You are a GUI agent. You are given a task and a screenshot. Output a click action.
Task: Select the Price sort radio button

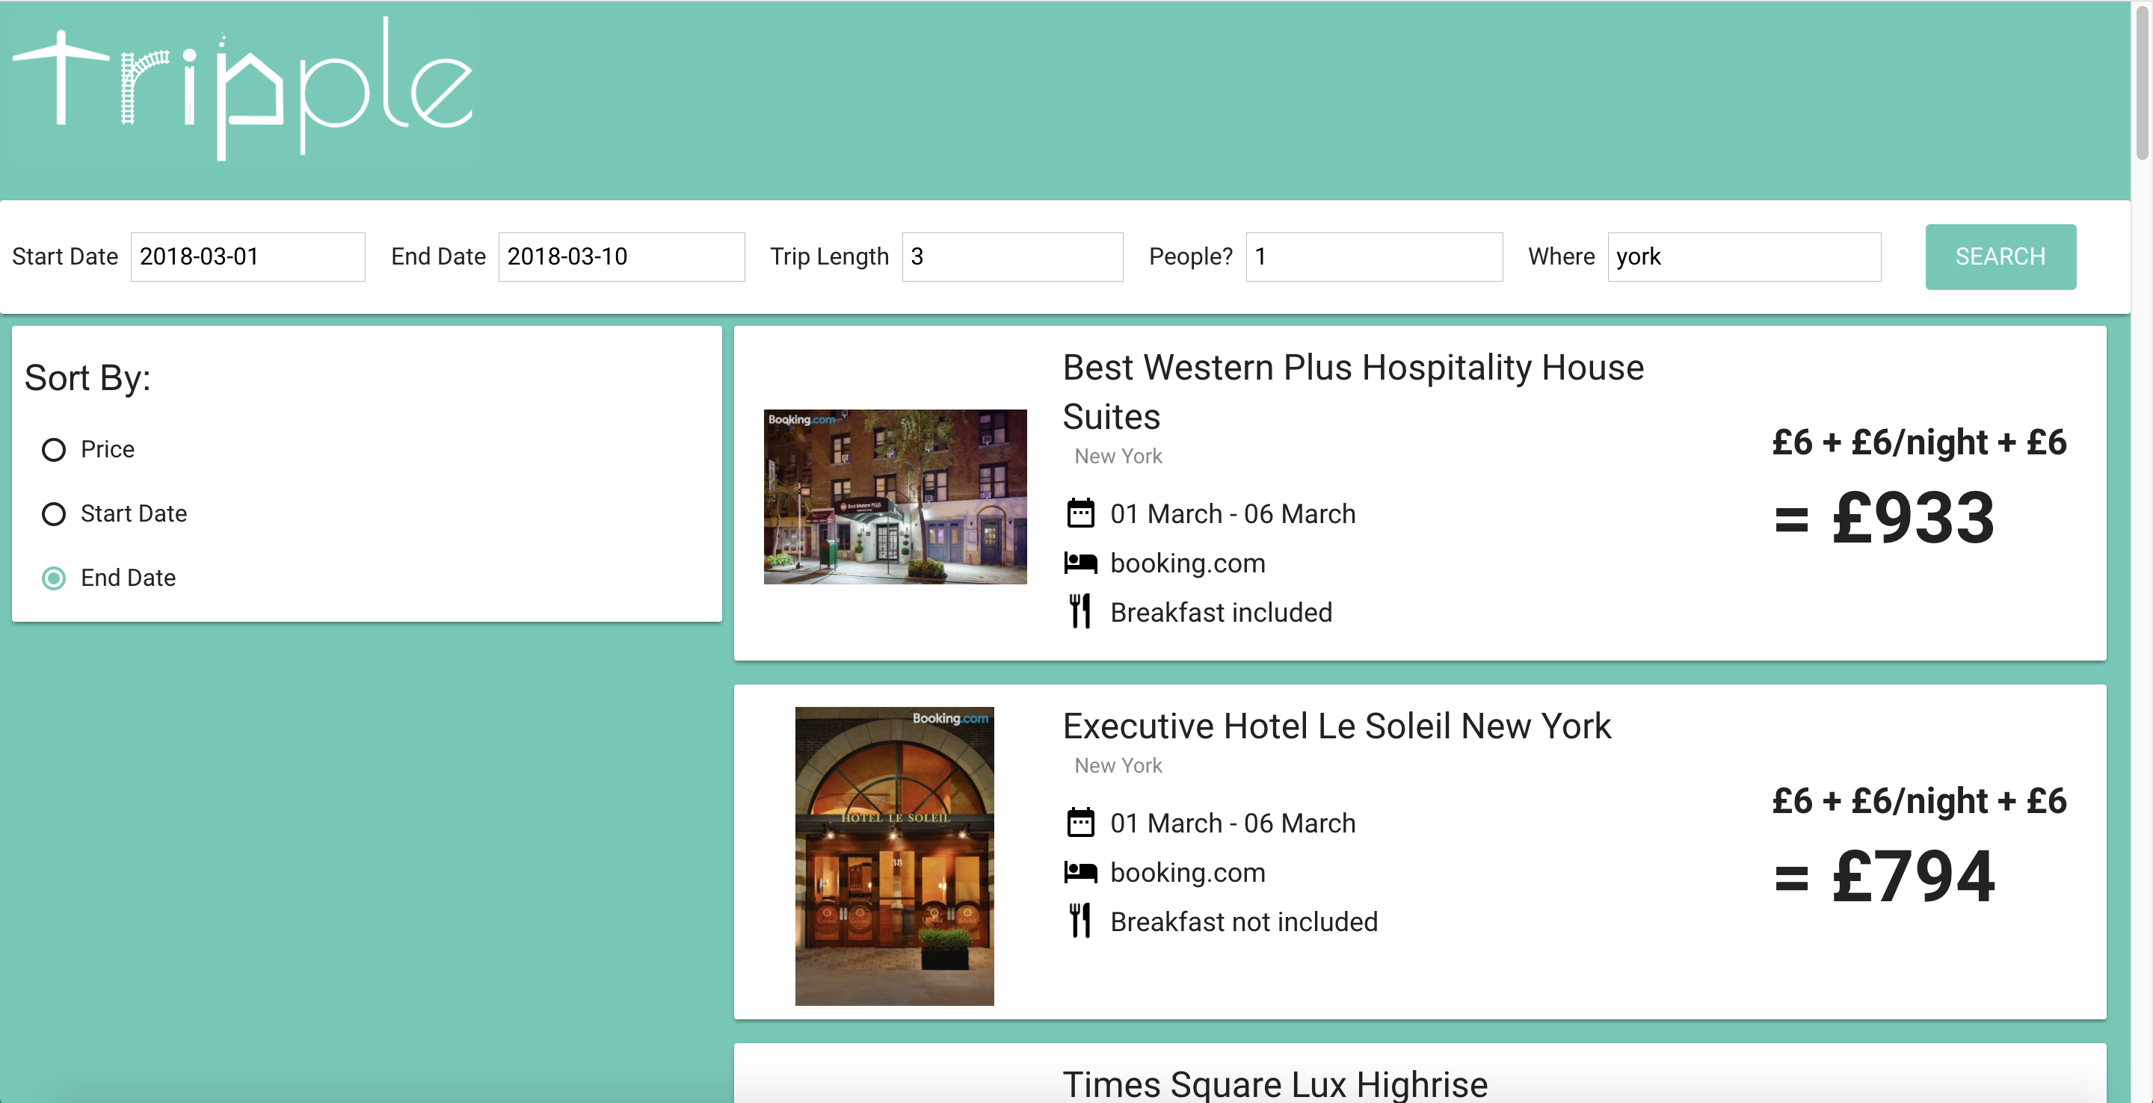(x=55, y=450)
